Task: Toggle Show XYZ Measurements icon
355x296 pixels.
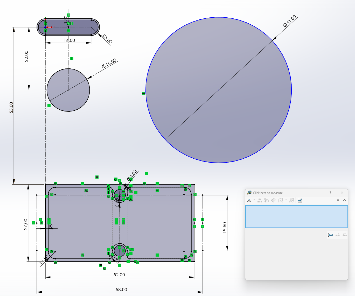Action: [266, 200]
